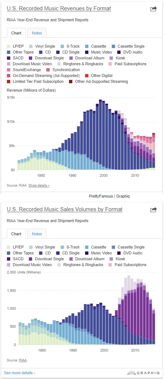Image resolution: width=164 pixels, height=379 pixels.
Task: Open the Notes tab of the Sales Volumes chart
Action: pyautogui.click(x=37, y=234)
